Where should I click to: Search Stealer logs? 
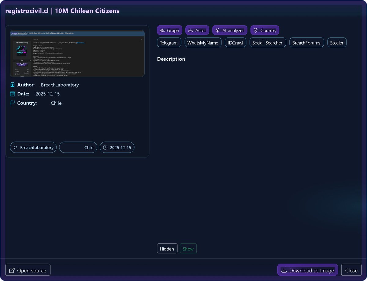(337, 43)
